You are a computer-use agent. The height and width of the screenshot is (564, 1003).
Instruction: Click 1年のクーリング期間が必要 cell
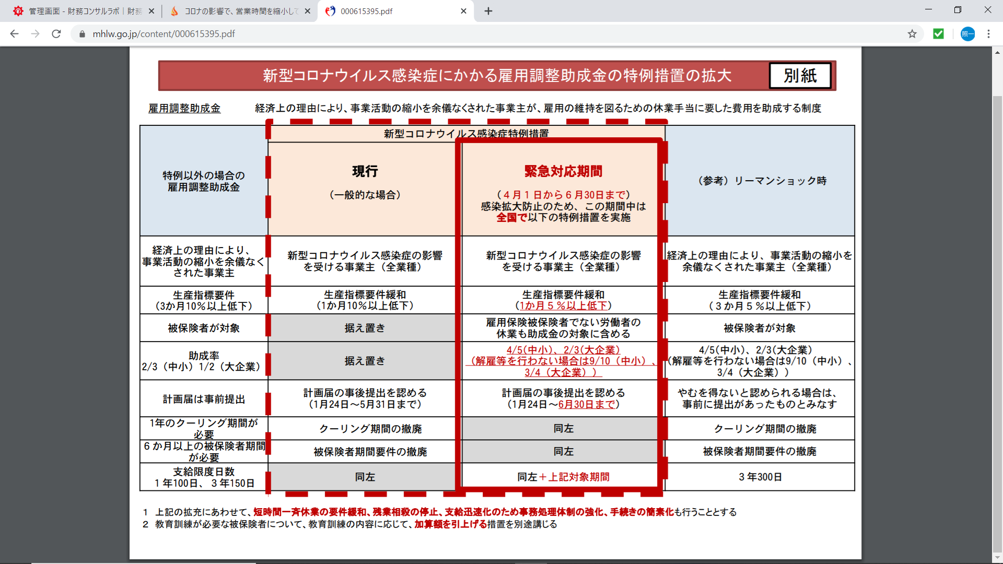pos(204,429)
